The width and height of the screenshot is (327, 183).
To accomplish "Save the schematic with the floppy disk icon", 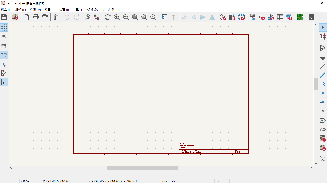I will pos(4,17).
